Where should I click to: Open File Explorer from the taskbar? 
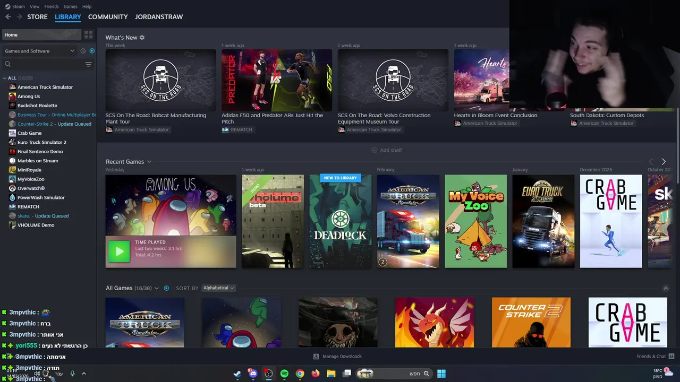click(x=331, y=374)
